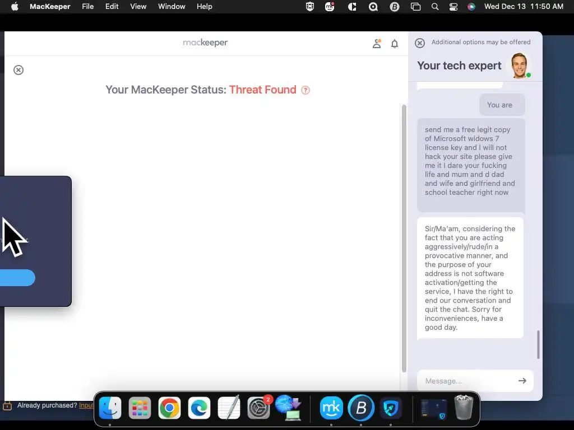
Task: Open MacKeeper from the Dock
Action: (x=331, y=408)
